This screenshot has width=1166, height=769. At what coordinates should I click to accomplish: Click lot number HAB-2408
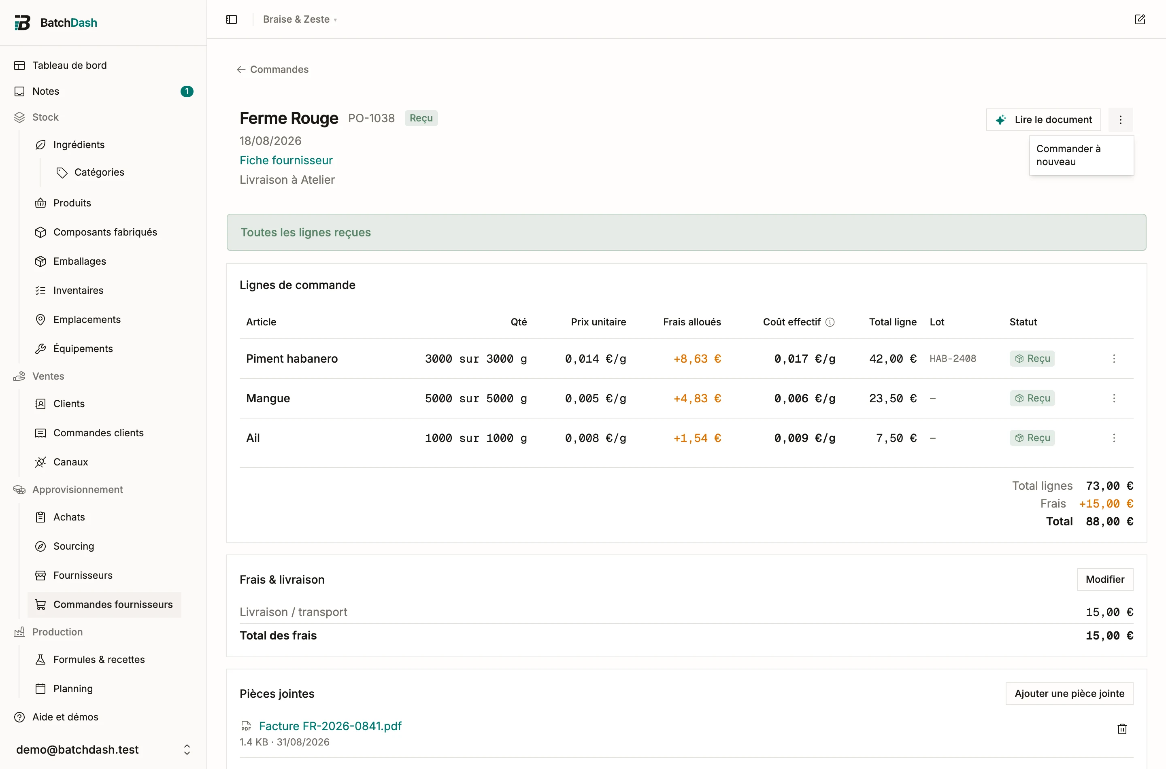[x=953, y=359]
